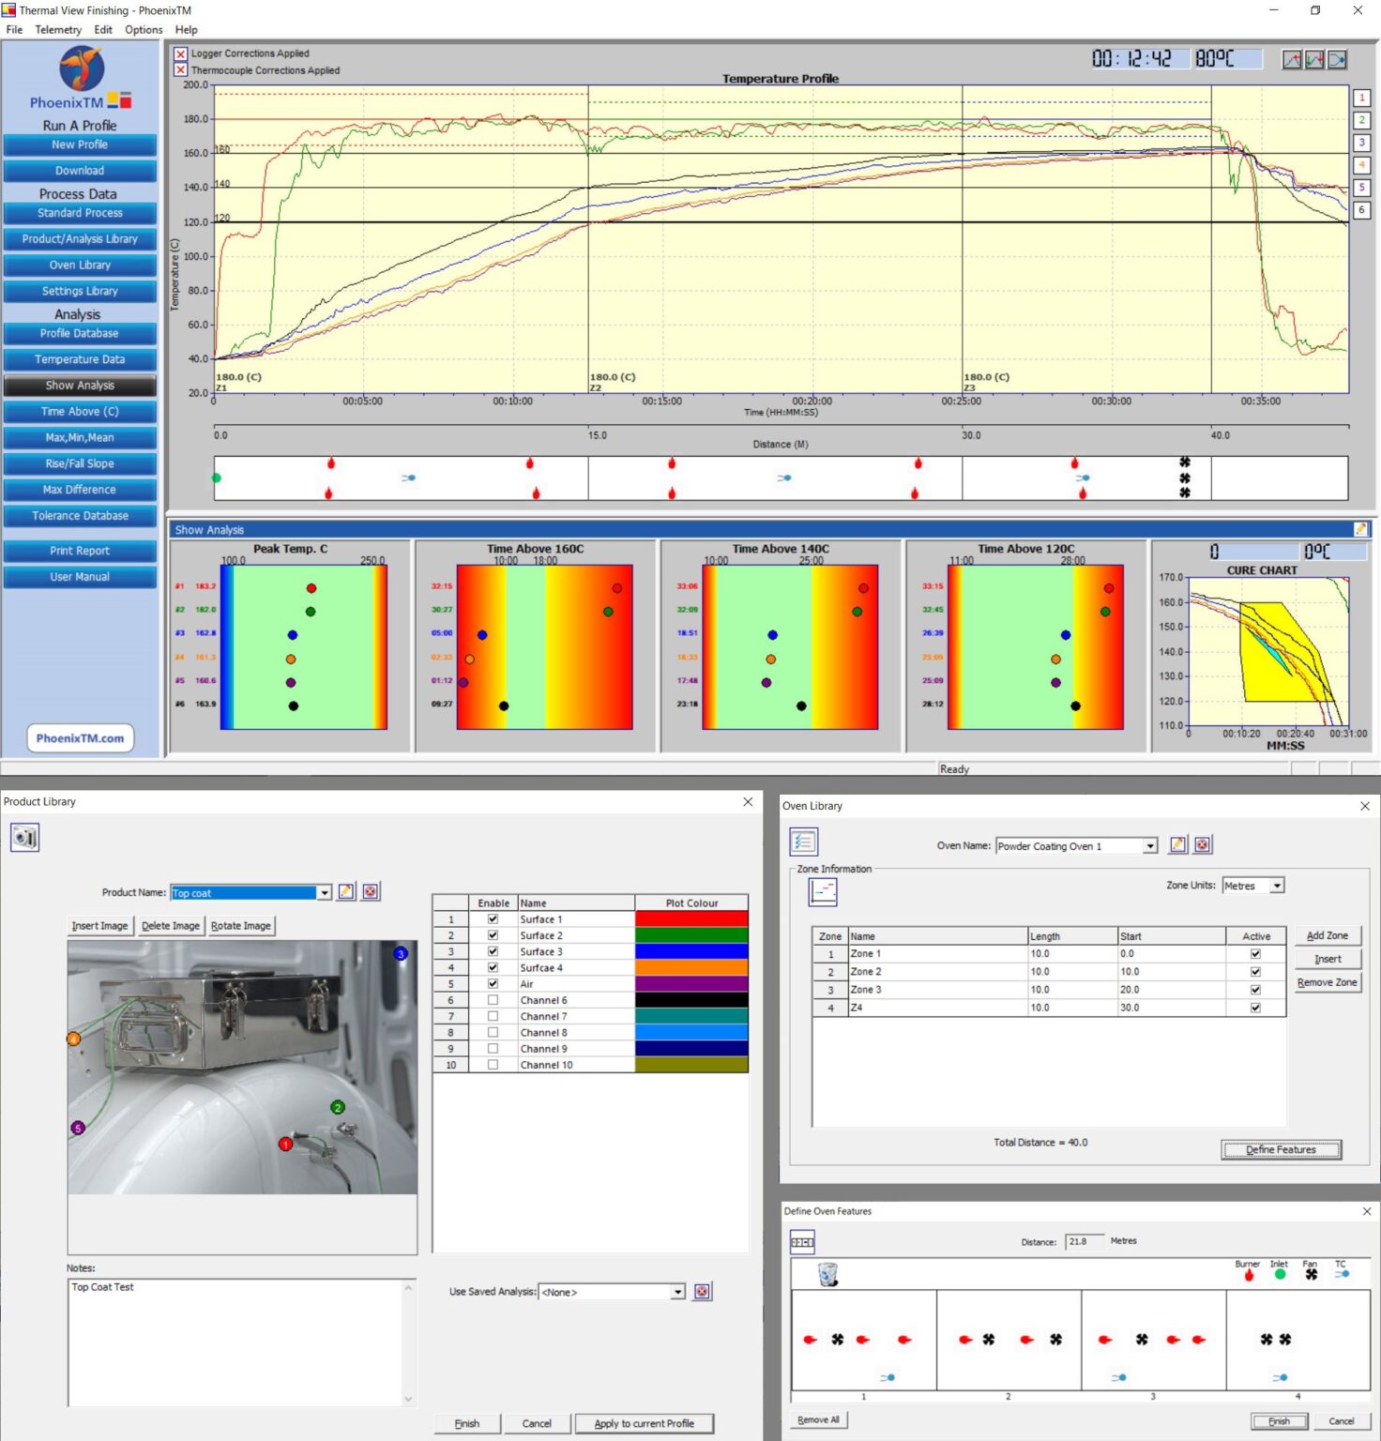Click the orange Surface 4 plot colour swatch
The height and width of the screenshot is (1441, 1381).
coord(691,967)
